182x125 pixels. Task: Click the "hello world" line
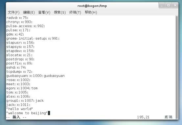19,109
